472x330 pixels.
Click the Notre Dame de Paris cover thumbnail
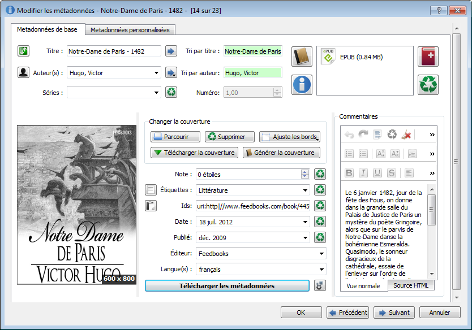76,205
